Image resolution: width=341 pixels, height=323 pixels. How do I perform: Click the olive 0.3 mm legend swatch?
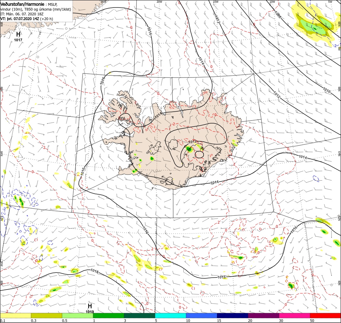[46, 315]
